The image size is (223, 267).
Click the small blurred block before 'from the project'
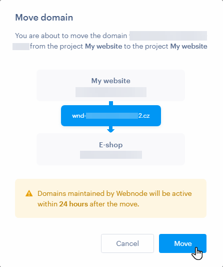(21, 47)
